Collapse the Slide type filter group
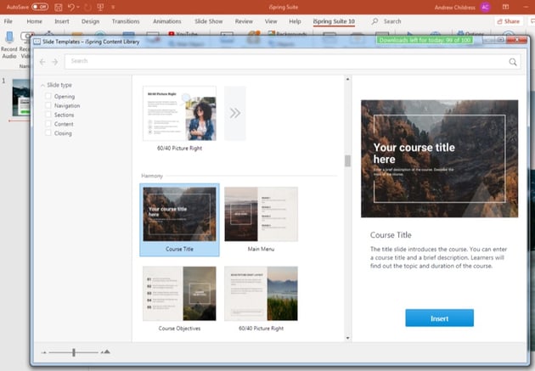Viewport: 535px width, 371px height. [x=42, y=86]
